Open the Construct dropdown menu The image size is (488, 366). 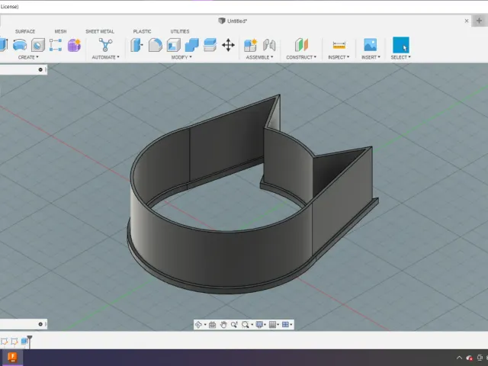tap(301, 57)
